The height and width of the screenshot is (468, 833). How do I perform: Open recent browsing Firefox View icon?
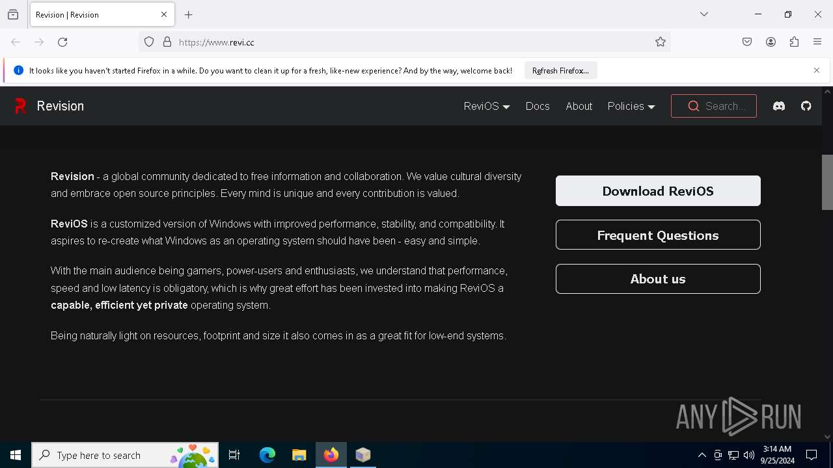coord(13,14)
